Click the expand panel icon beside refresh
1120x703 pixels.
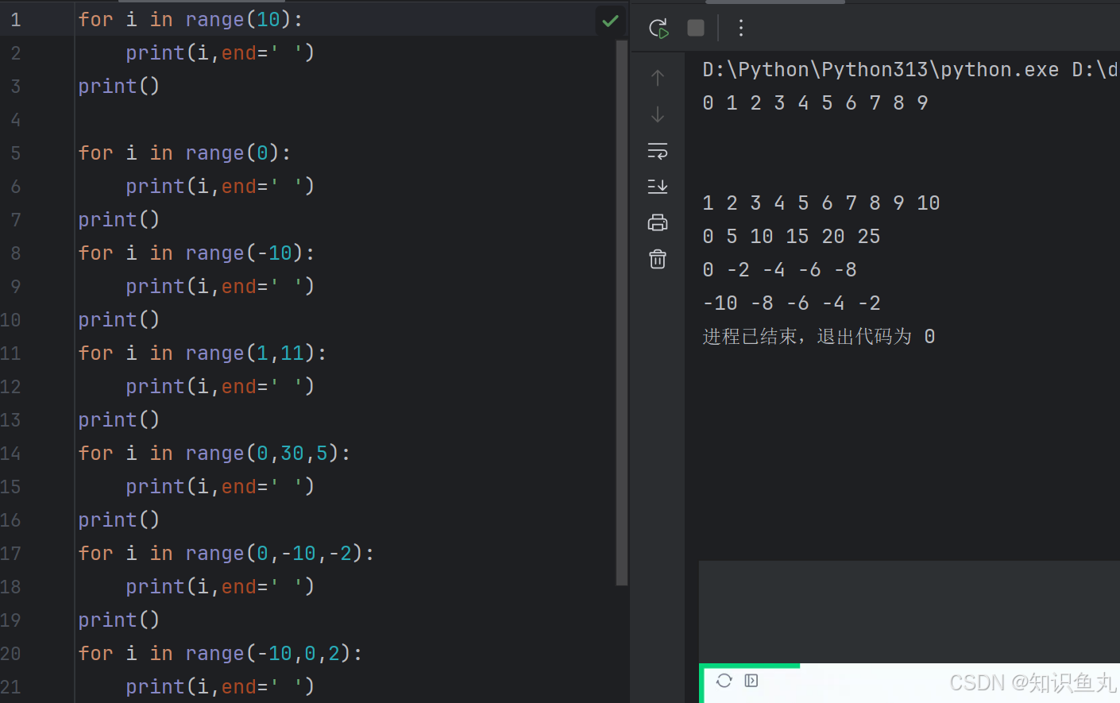[x=751, y=681]
